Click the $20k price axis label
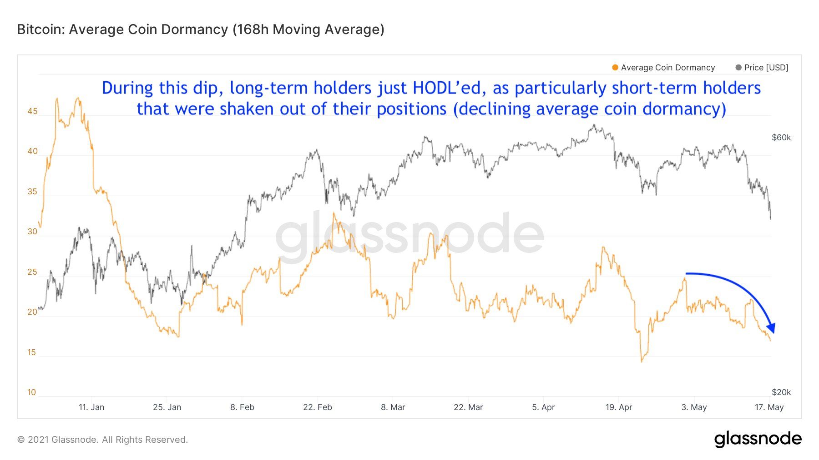Image resolution: width=819 pixels, height=460 pixels. click(781, 392)
